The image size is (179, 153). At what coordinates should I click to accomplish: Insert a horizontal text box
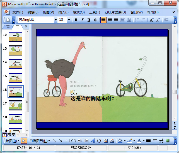coord(80,141)
